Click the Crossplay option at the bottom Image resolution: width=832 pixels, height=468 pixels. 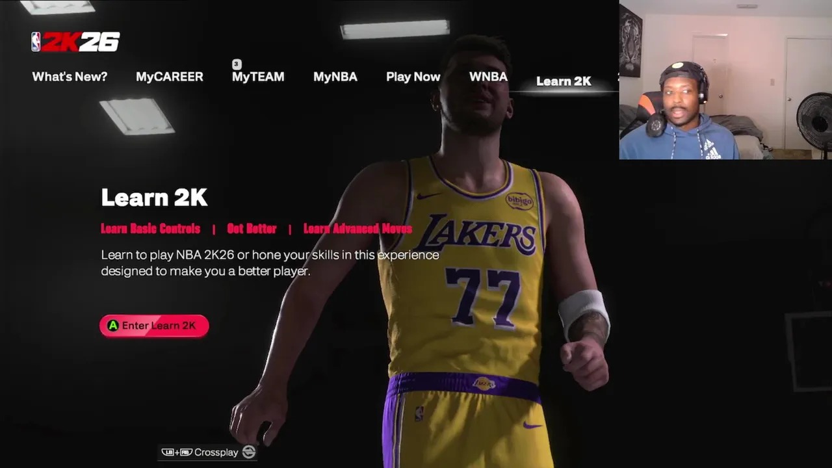pos(209,452)
